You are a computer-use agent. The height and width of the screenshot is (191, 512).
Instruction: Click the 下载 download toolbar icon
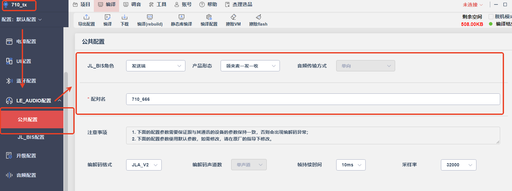coord(125,17)
